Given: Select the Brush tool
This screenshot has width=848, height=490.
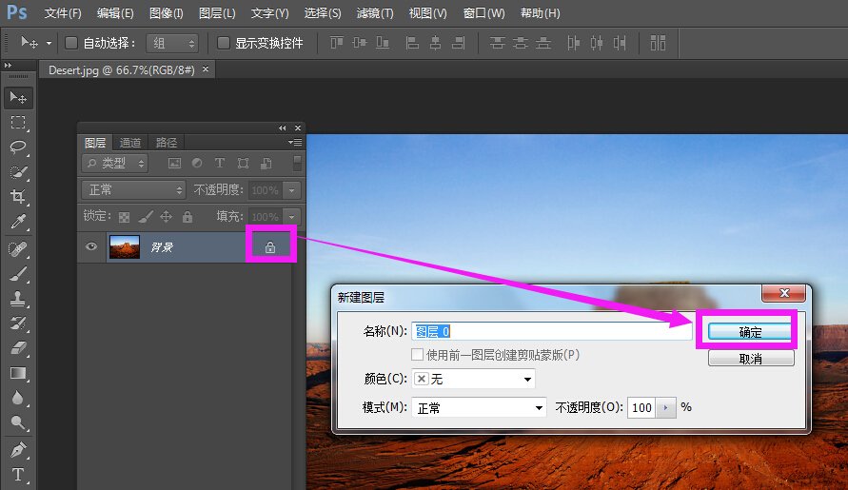Looking at the screenshot, I should (x=18, y=274).
